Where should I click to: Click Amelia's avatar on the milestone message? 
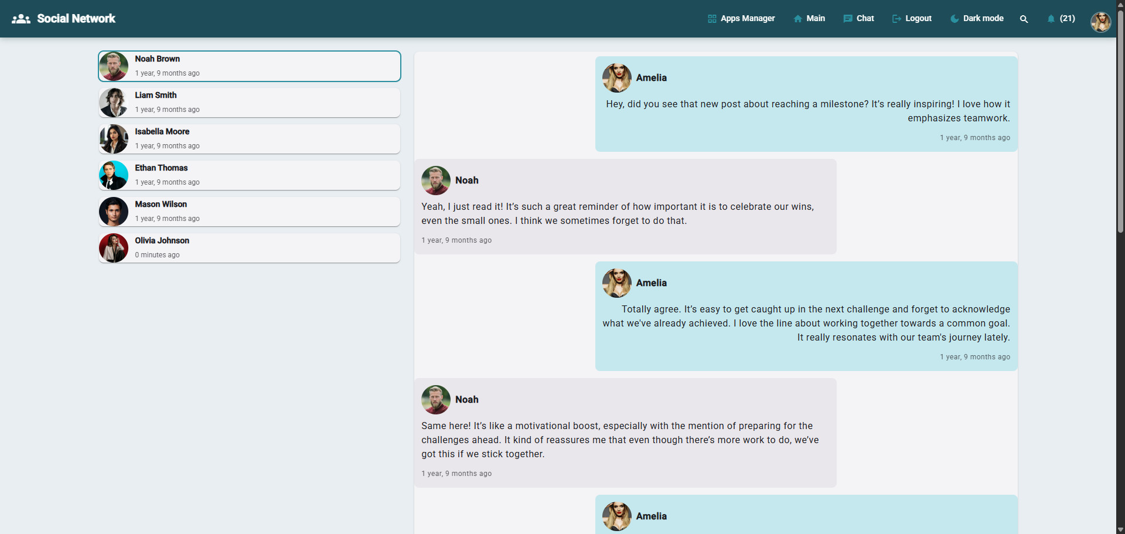(617, 78)
